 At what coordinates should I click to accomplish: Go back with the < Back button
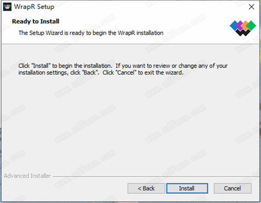tap(146, 188)
